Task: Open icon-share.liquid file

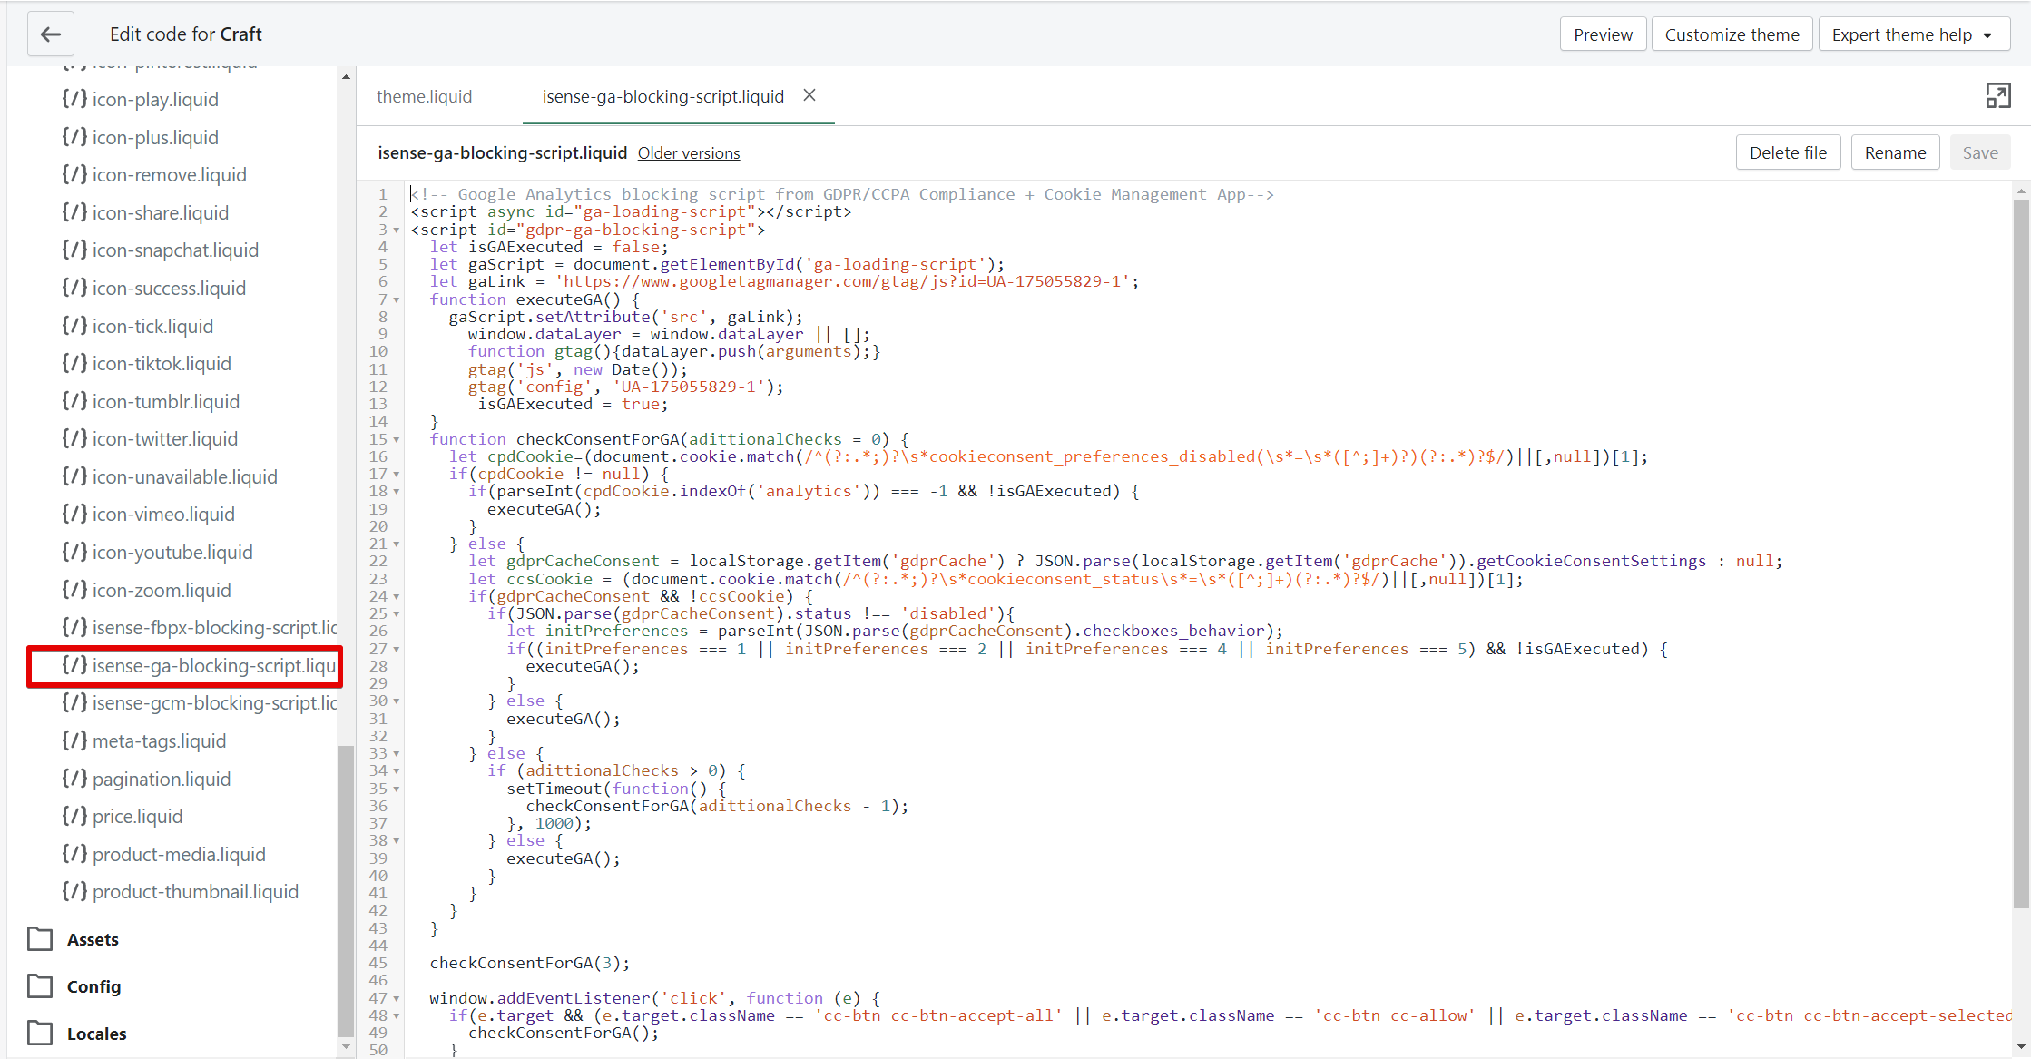Action: click(145, 213)
